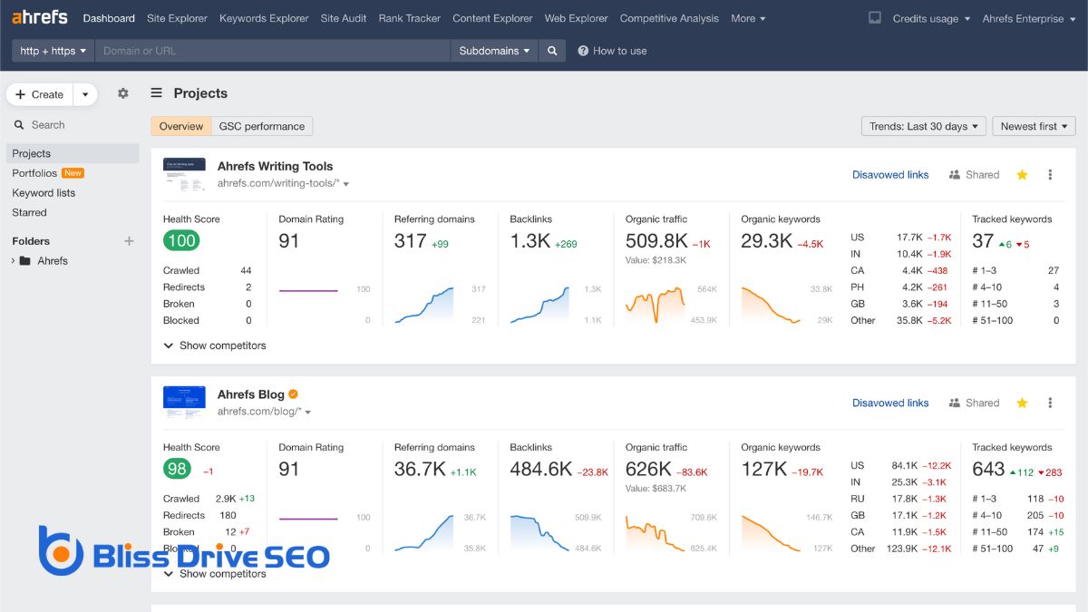Switch to the Overview tab
The height and width of the screenshot is (612, 1088).
tap(181, 126)
